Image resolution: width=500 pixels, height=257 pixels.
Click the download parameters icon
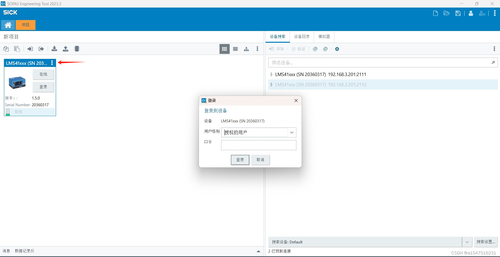pos(54,49)
